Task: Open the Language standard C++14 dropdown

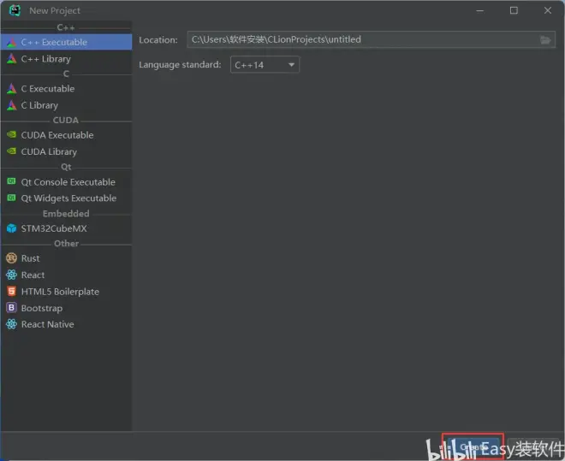Action: [x=265, y=65]
